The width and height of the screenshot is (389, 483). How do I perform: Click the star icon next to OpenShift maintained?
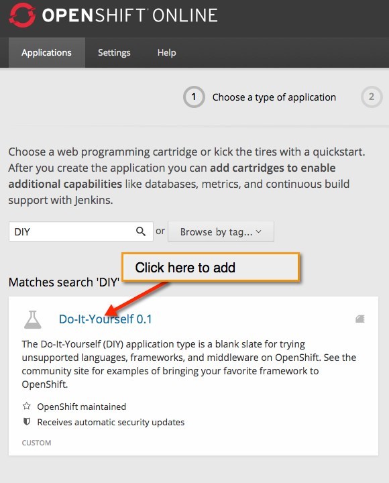tap(27, 406)
